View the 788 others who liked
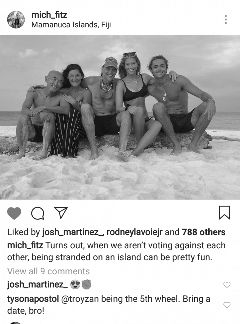240x324 pixels. [x=204, y=232]
